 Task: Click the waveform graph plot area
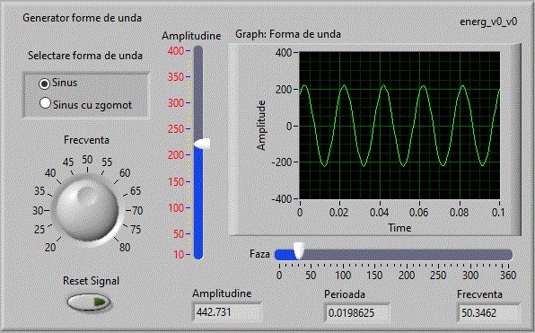(399, 126)
